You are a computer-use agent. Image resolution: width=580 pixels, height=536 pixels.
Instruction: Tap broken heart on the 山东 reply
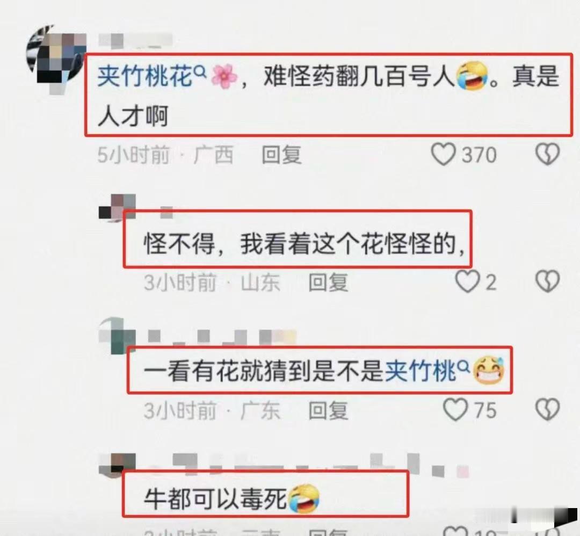(548, 281)
